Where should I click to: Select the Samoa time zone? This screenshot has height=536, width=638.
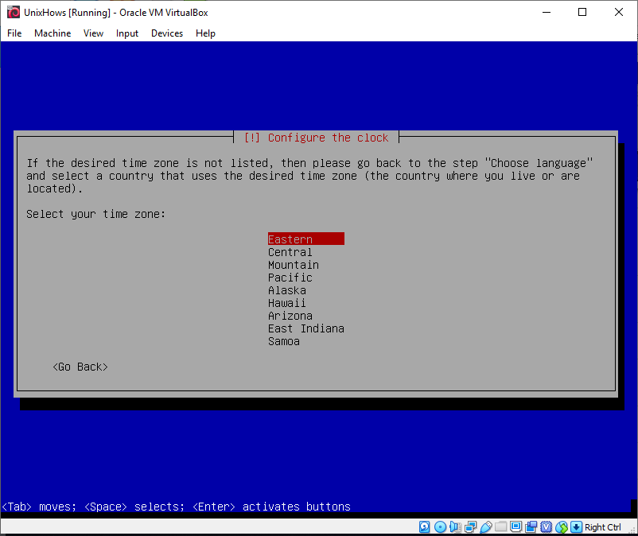306,341
